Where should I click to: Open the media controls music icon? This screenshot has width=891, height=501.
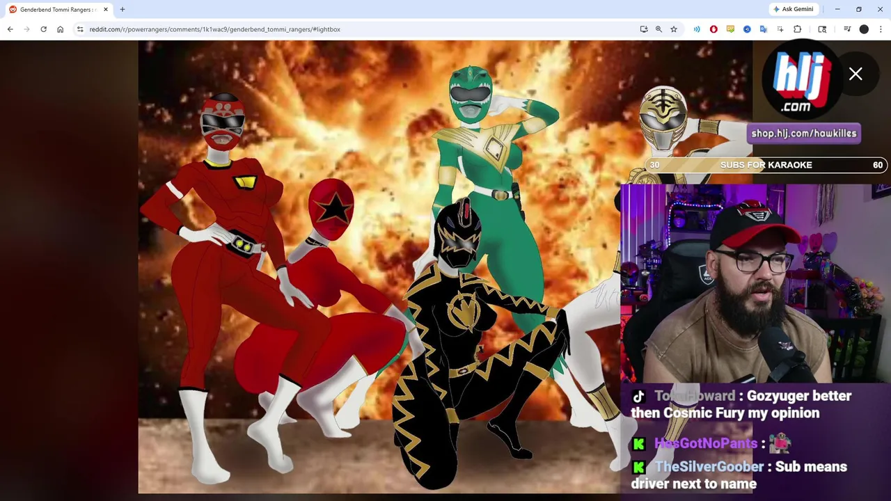click(x=847, y=29)
